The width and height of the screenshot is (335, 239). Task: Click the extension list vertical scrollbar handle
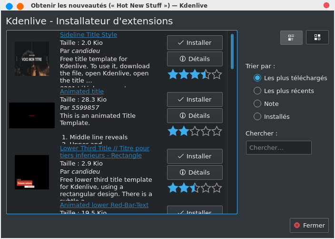click(232, 52)
